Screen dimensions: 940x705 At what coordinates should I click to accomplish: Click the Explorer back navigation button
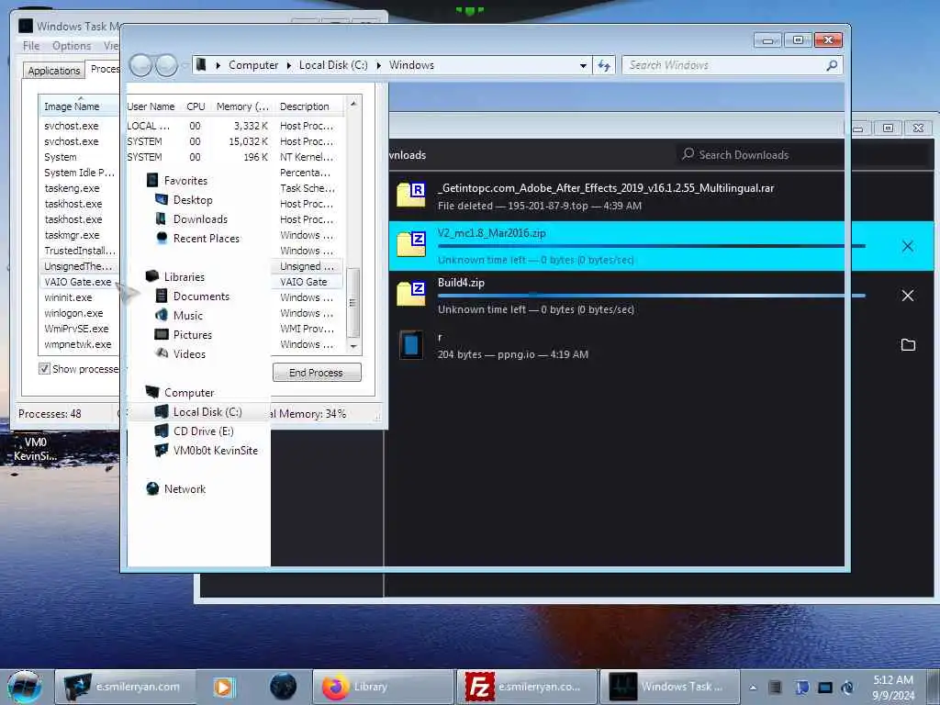pos(140,65)
